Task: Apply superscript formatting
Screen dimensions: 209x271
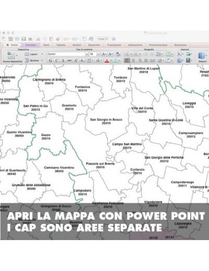Action: (x=76, y=60)
